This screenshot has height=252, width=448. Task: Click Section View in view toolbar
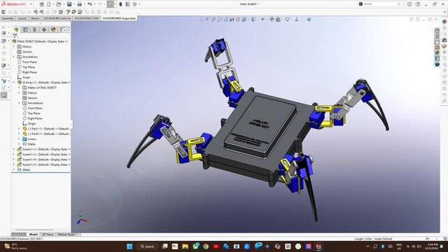coord(232,20)
